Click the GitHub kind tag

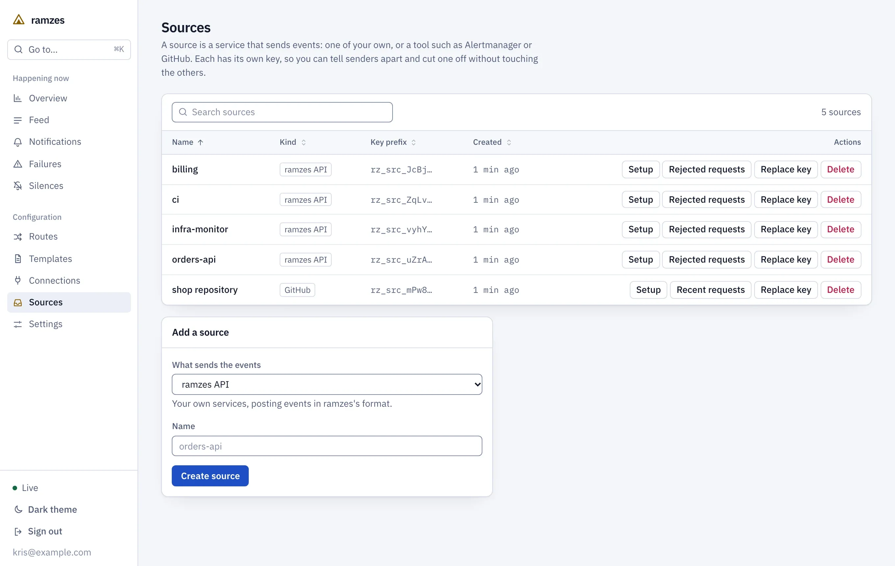(297, 290)
